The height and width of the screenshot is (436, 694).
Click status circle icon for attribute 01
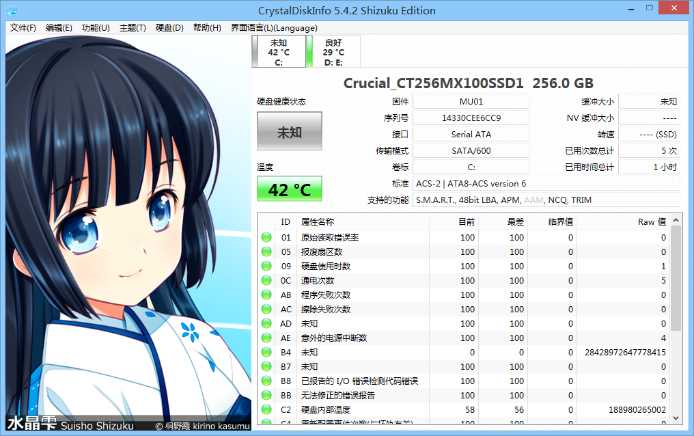pyautogui.click(x=266, y=237)
